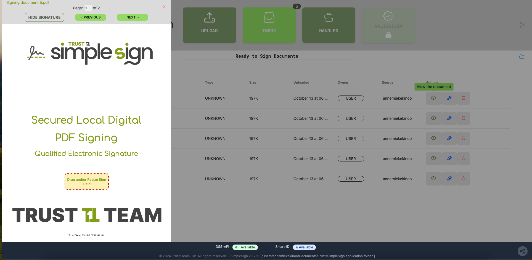The image size is (532, 260).
Task: Click the Owner column header
Action: (x=343, y=83)
